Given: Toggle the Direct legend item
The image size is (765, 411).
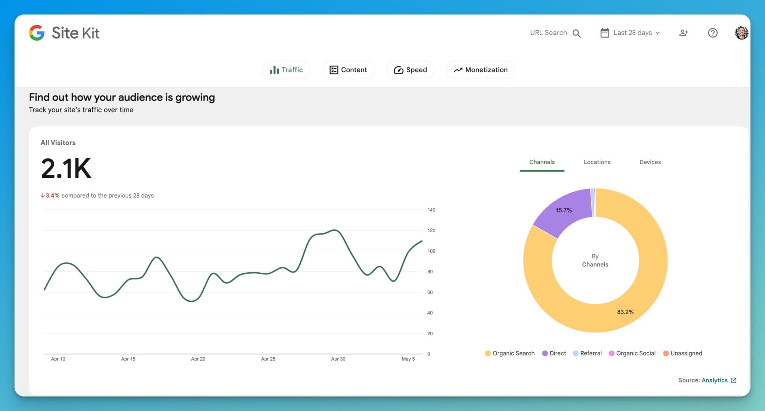Looking at the screenshot, I should [554, 353].
